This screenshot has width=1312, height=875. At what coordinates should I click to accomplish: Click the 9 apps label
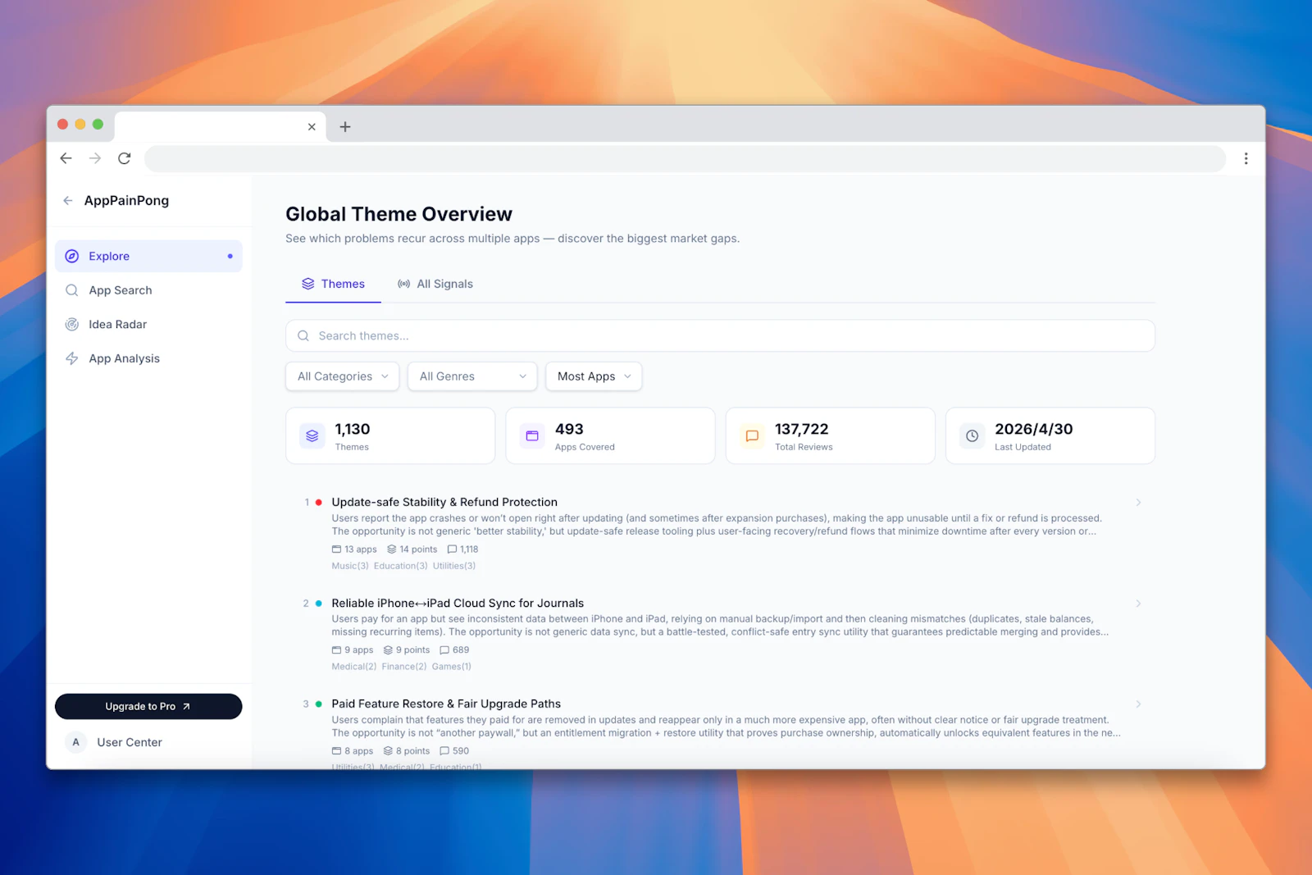pos(359,650)
